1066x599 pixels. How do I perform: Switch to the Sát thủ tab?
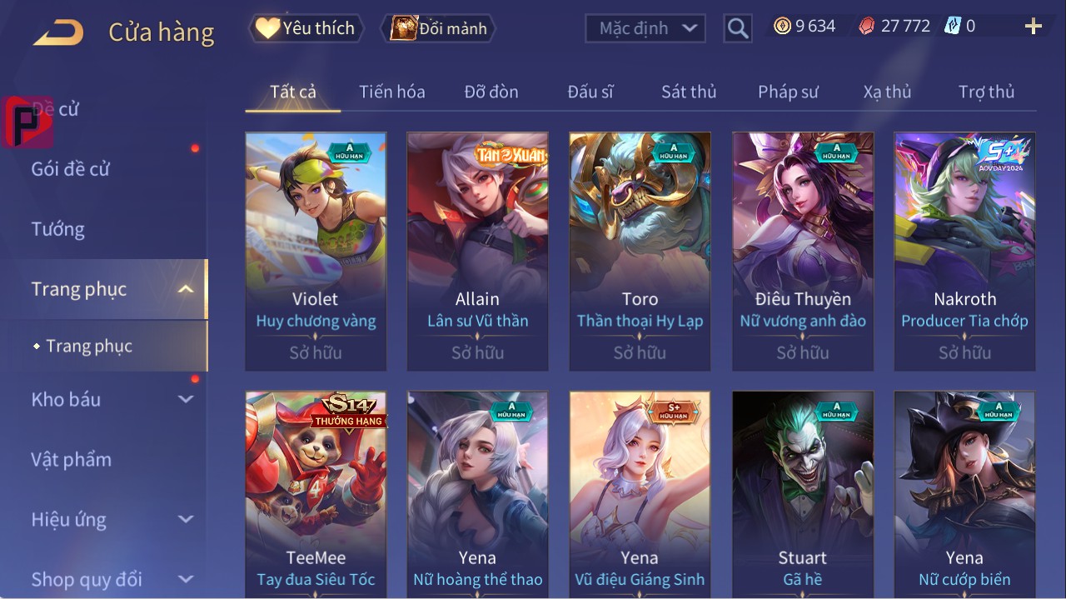689,92
